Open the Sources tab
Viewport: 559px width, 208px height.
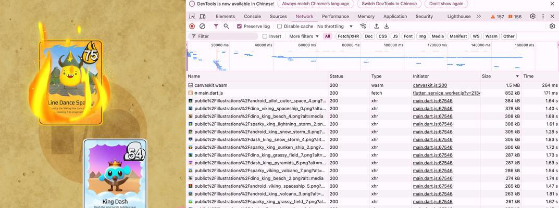pos(278,16)
